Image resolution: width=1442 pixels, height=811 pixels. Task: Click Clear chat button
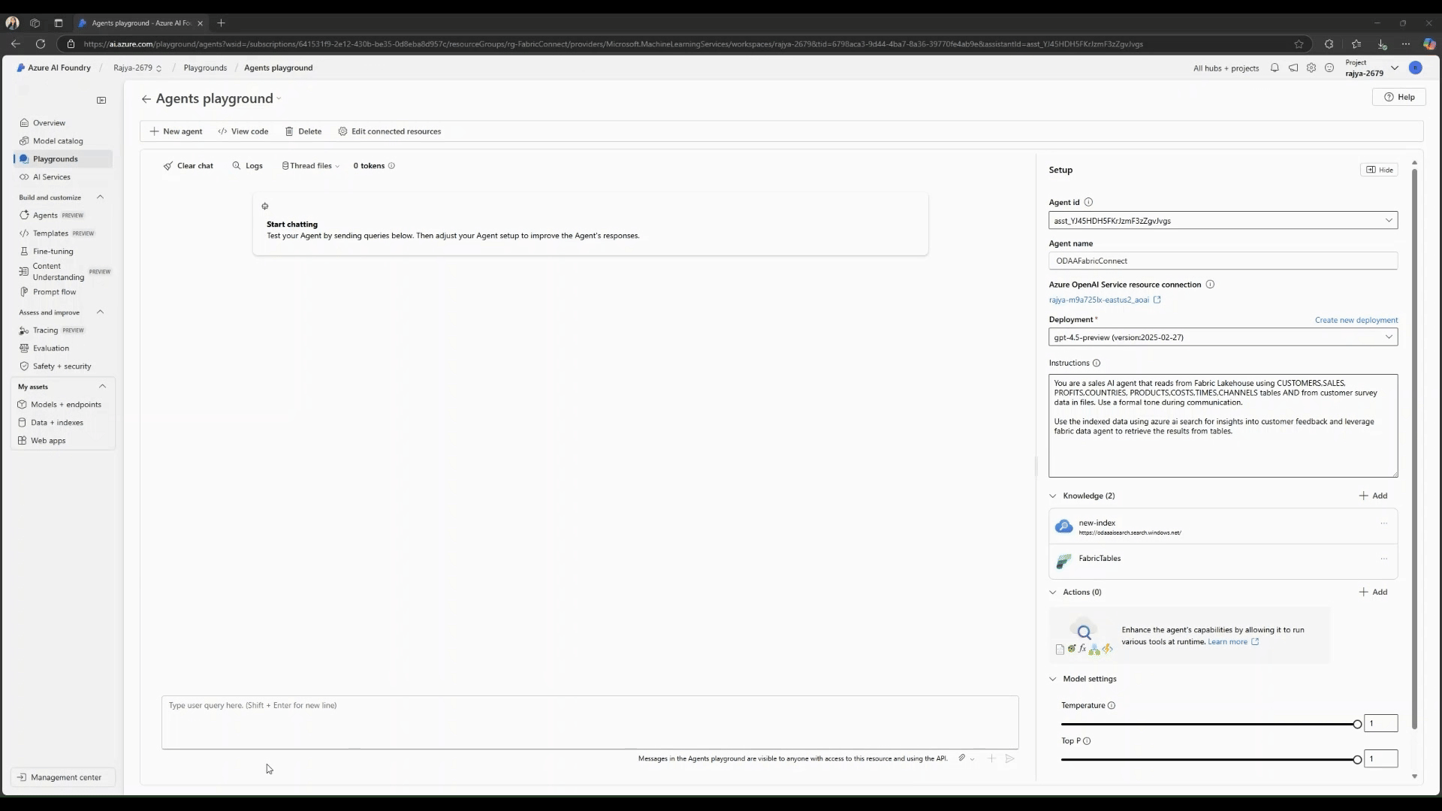pos(189,166)
